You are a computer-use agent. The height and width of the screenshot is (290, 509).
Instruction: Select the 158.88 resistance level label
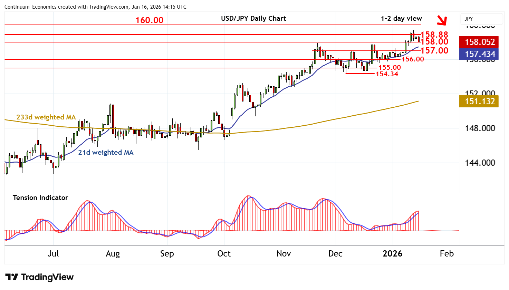pos(434,35)
